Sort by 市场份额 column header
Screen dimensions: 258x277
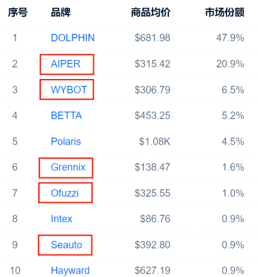coord(225,12)
